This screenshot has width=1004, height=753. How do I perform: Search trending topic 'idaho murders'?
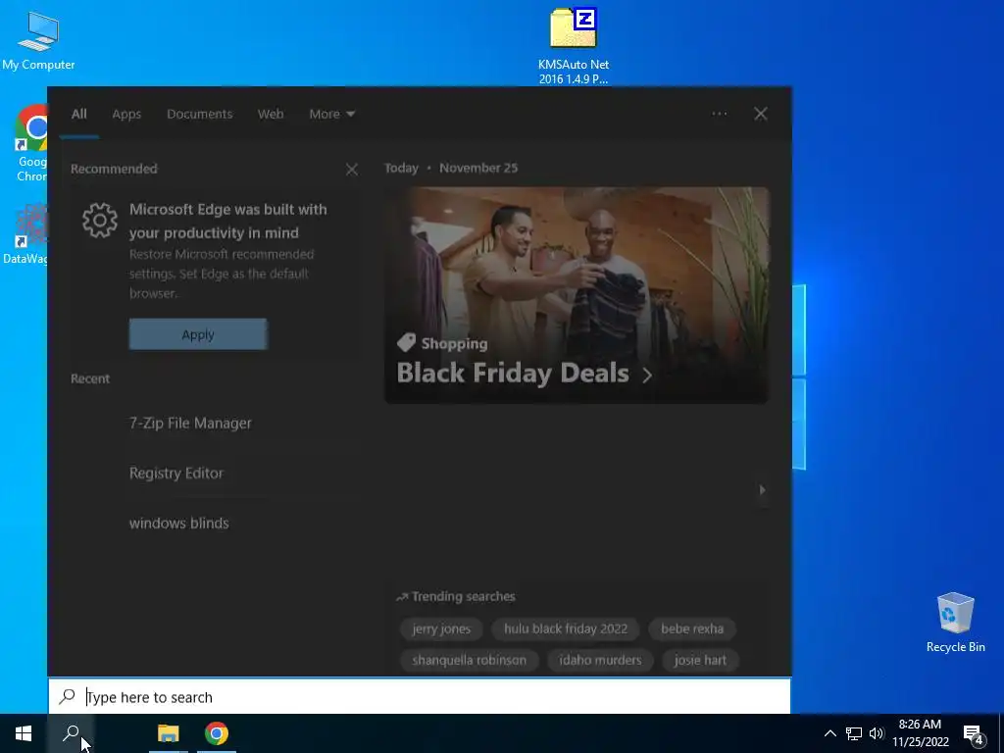tap(600, 660)
